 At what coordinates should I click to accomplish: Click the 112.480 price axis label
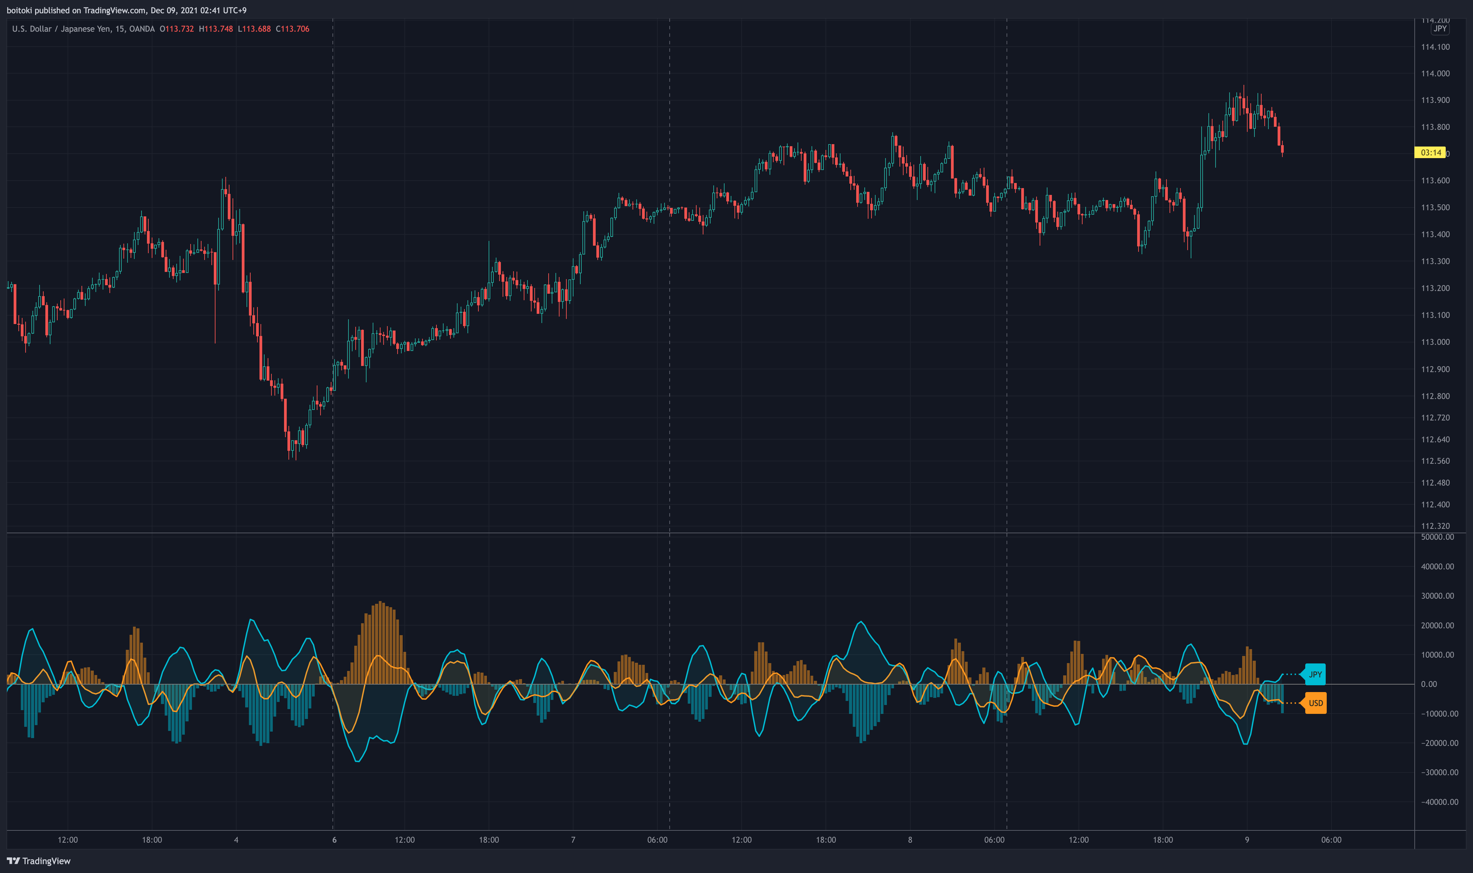coord(1435,483)
